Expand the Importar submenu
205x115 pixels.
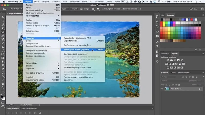42,68
